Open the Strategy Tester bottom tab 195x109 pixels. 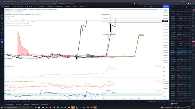point(35,104)
